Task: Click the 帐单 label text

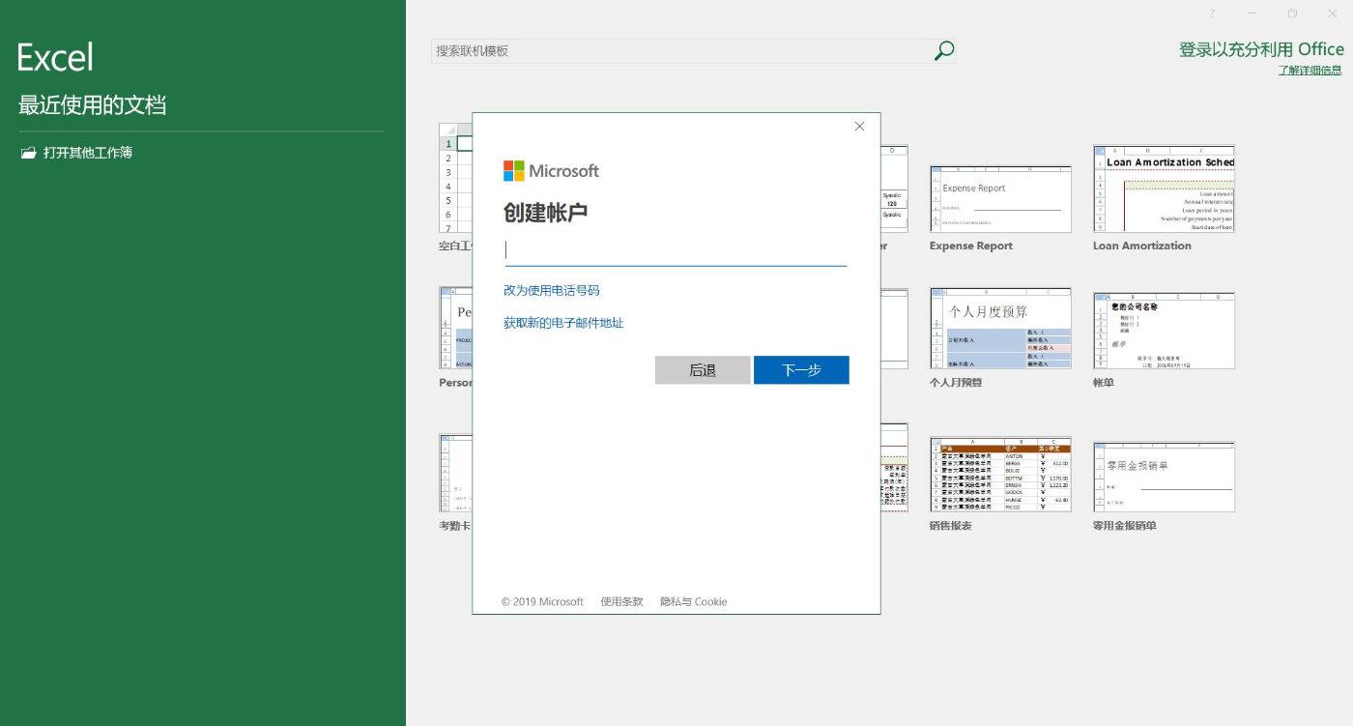Action: click(1104, 383)
